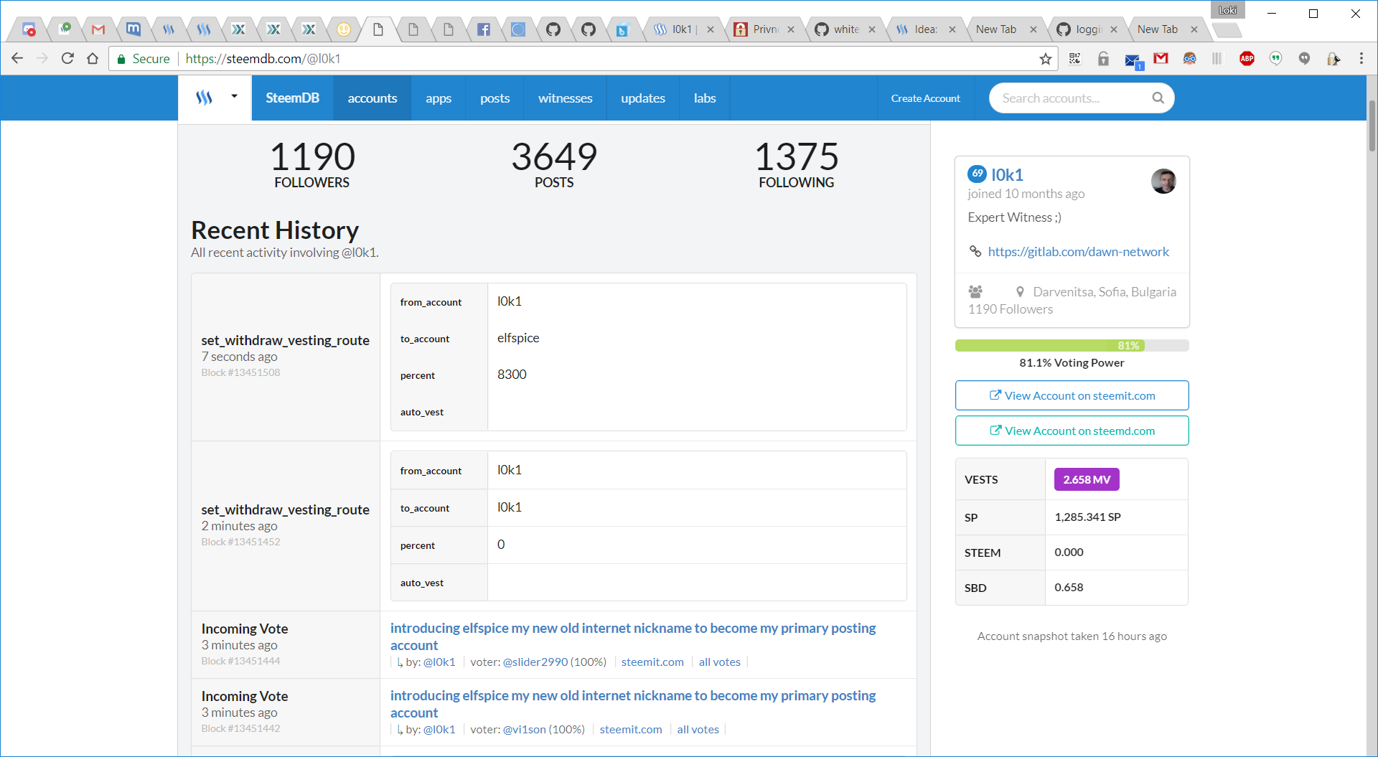Click the 81% voting power bar
1378x757 pixels.
pos(1072,346)
